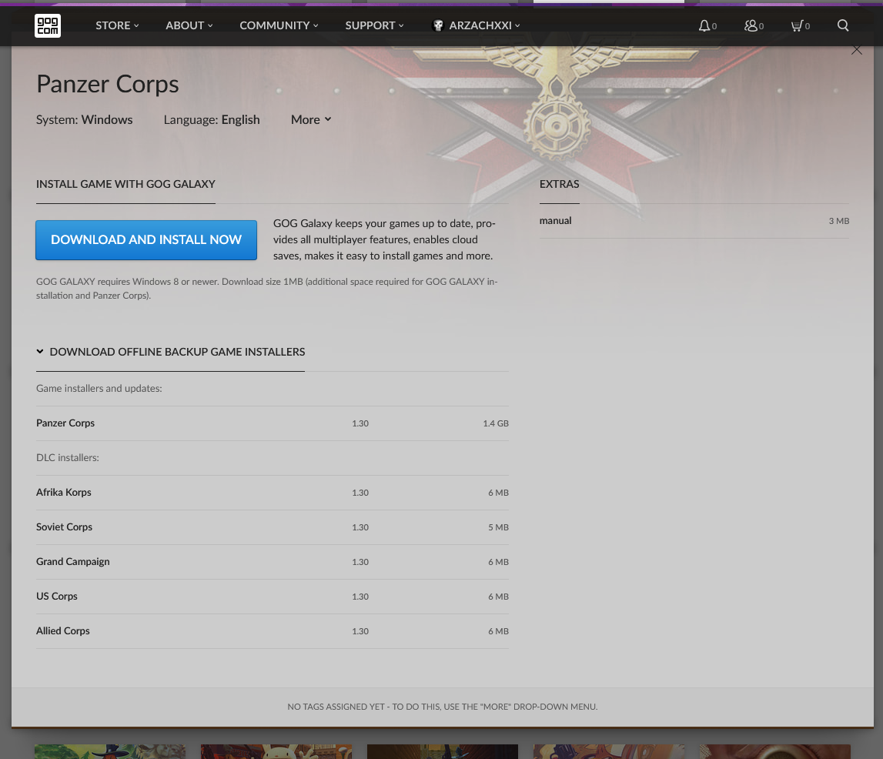
Task: Click the search magnifier icon
Action: [x=843, y=25]
